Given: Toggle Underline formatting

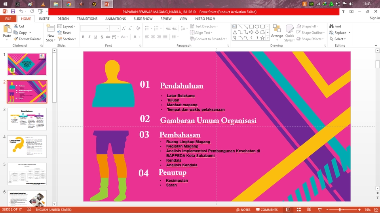Looking at the screenshot, I should coord(95,37).
